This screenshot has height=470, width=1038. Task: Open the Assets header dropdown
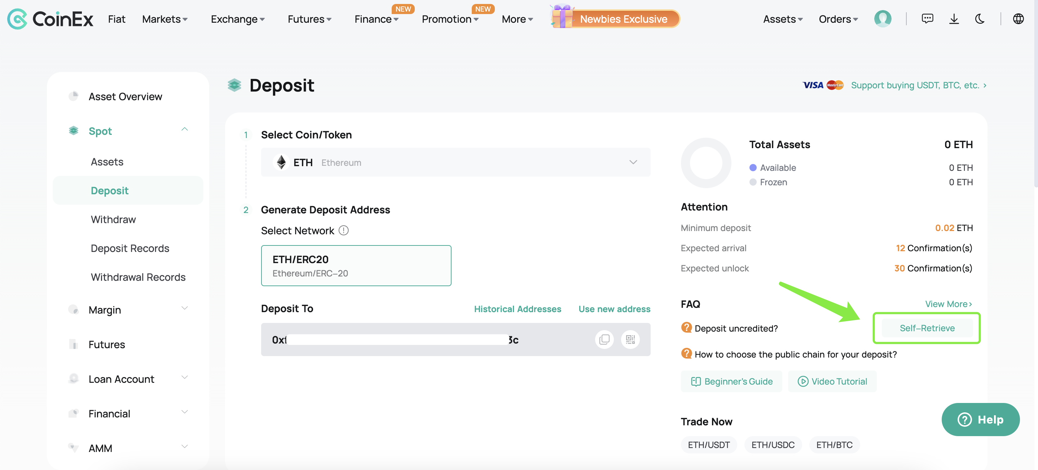(783, 19)
